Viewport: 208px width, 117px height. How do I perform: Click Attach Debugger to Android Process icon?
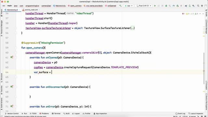[x=177, y=6]
